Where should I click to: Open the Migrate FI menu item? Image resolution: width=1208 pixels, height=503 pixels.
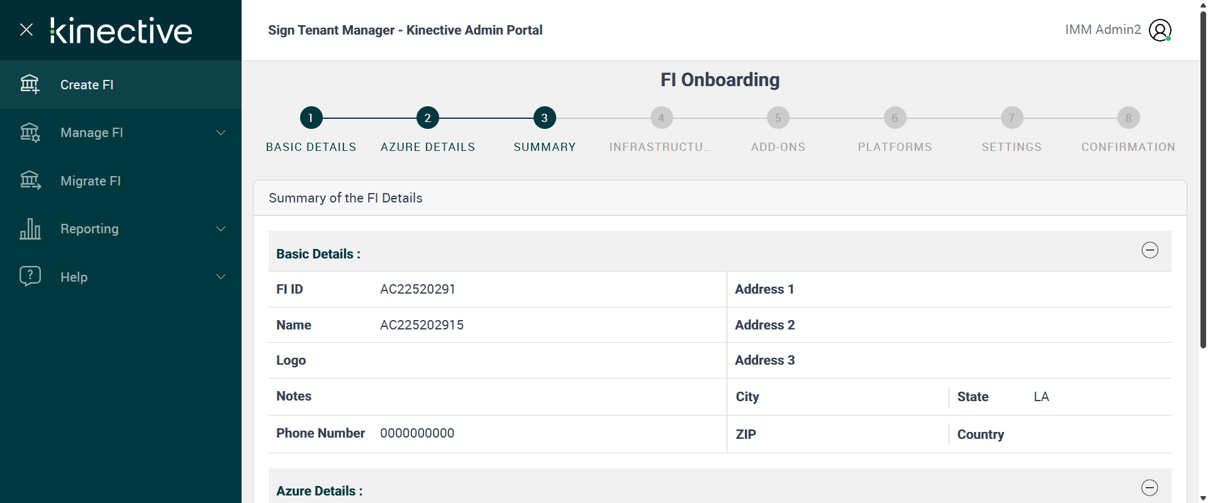[x=91, y=181]
